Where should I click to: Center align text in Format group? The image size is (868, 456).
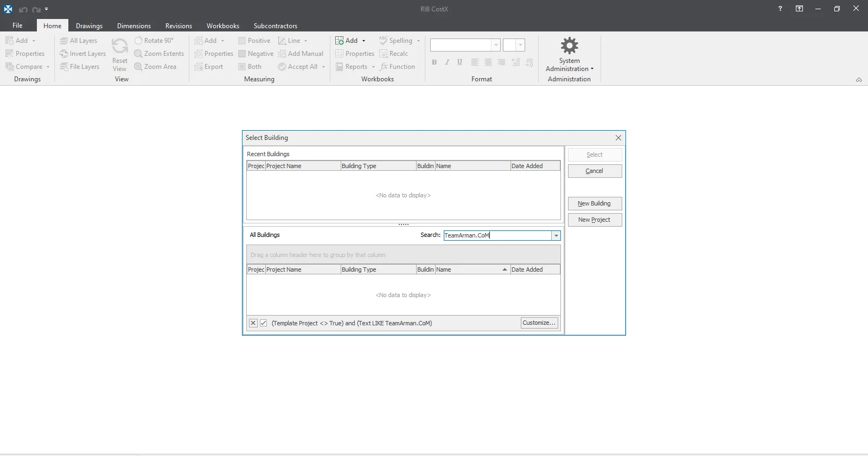click(x=488, y=62)
